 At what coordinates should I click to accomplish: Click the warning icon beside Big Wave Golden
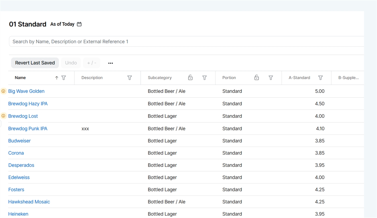point(3,91)
